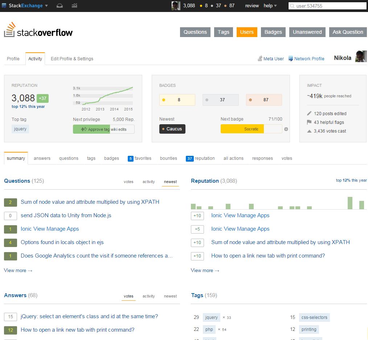The width and height of the screenshot is (368, 340).
Task: Click the jquery top tag
Action: 20,129
